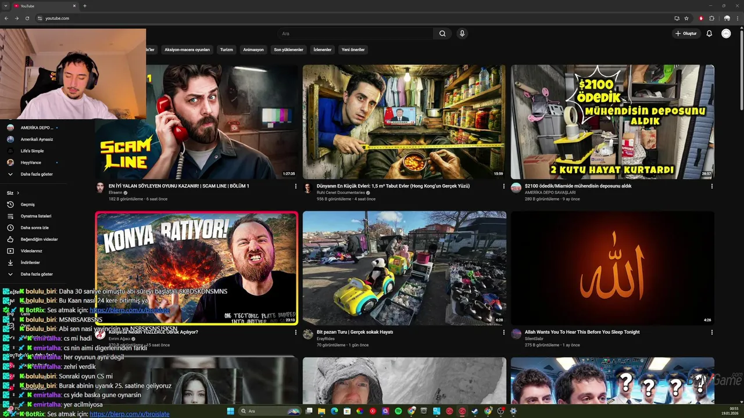This screenshot has height=418, width=744.
Task: Open File Explorer from taskbar
Action: pos(321,411)
